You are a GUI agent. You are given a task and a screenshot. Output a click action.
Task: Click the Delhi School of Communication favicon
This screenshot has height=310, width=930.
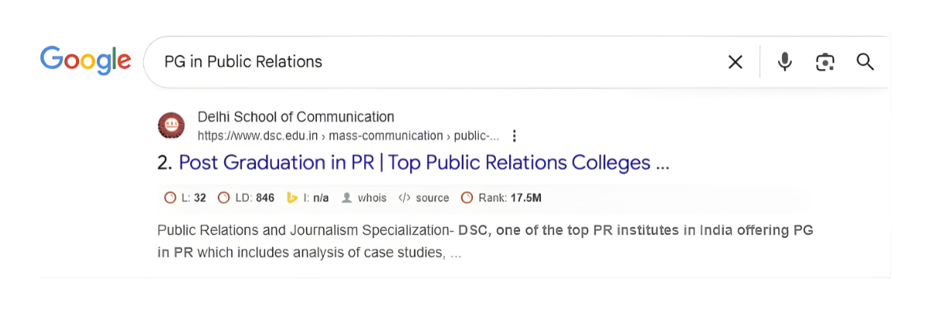[171, 126]
